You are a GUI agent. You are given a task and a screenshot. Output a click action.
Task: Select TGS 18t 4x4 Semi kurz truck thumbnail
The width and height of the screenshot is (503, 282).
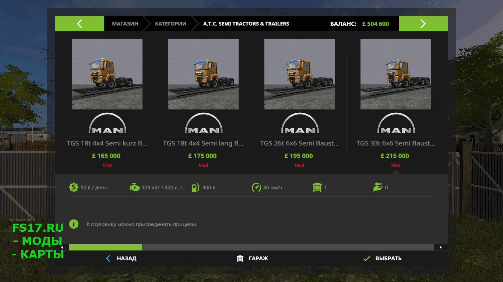pos(107,74)
